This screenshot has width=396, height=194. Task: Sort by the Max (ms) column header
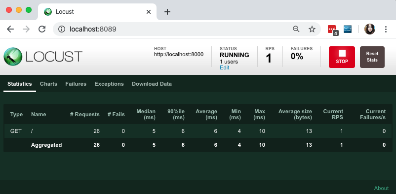point(260,114)
